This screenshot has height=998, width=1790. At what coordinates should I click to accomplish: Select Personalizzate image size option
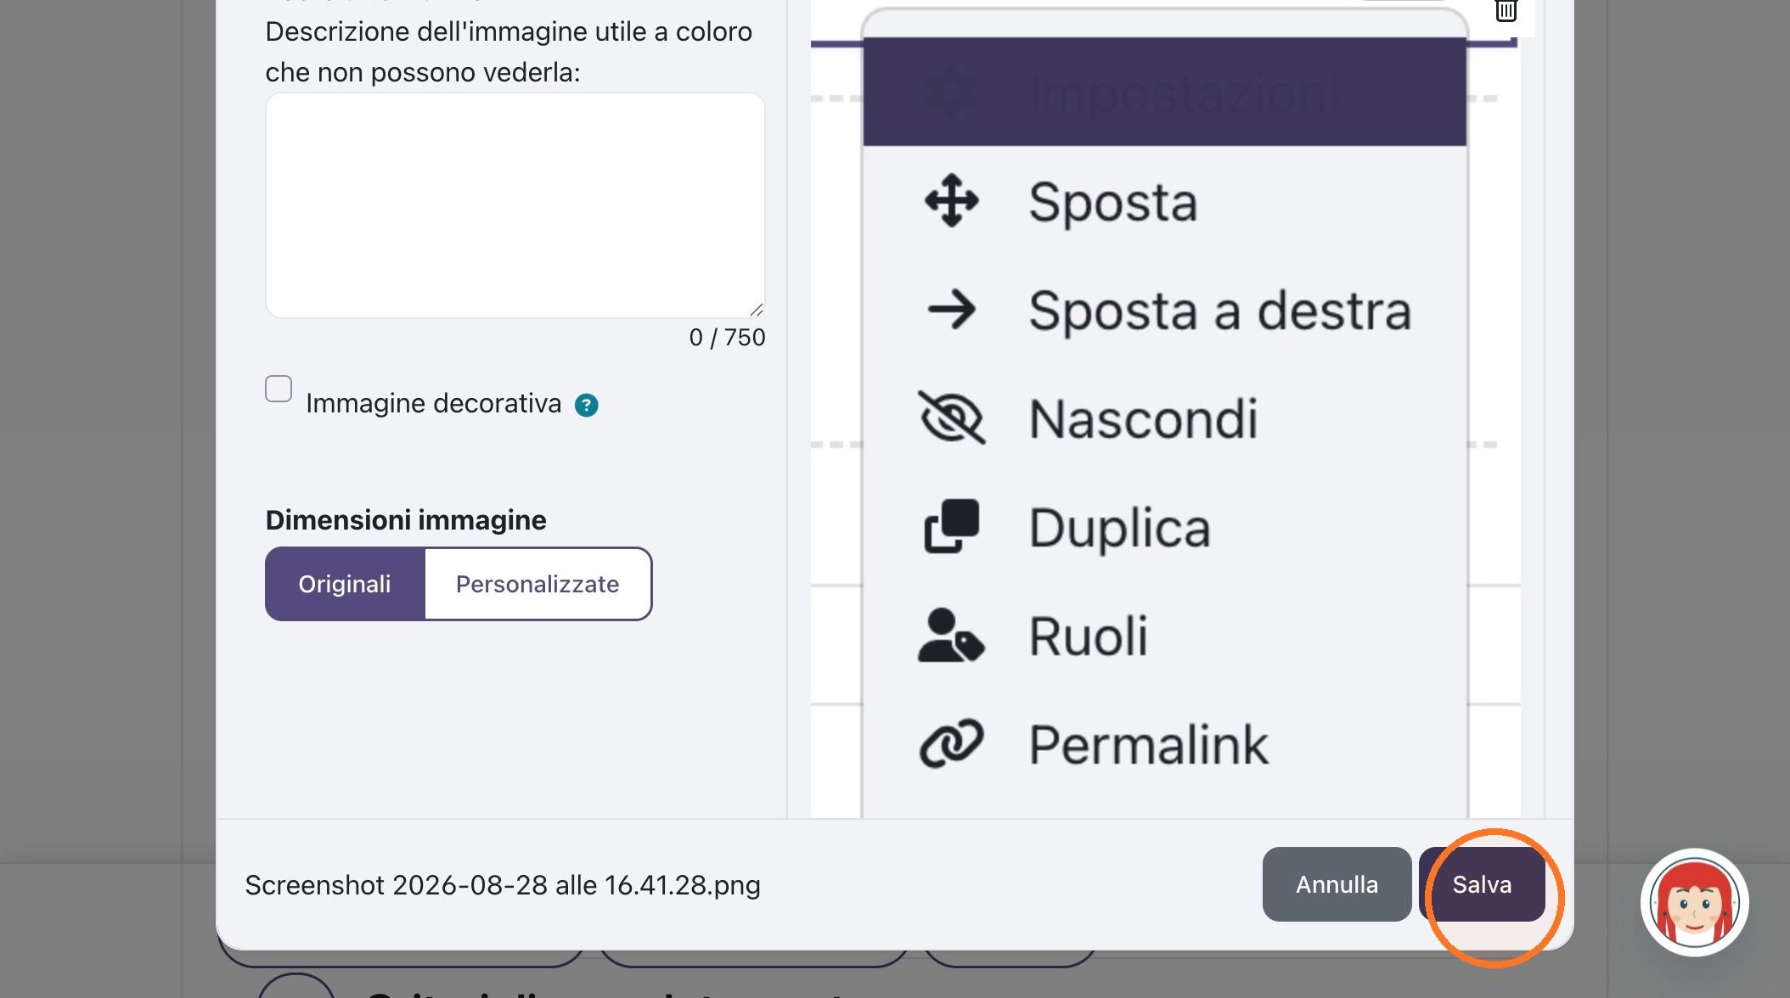538,584
